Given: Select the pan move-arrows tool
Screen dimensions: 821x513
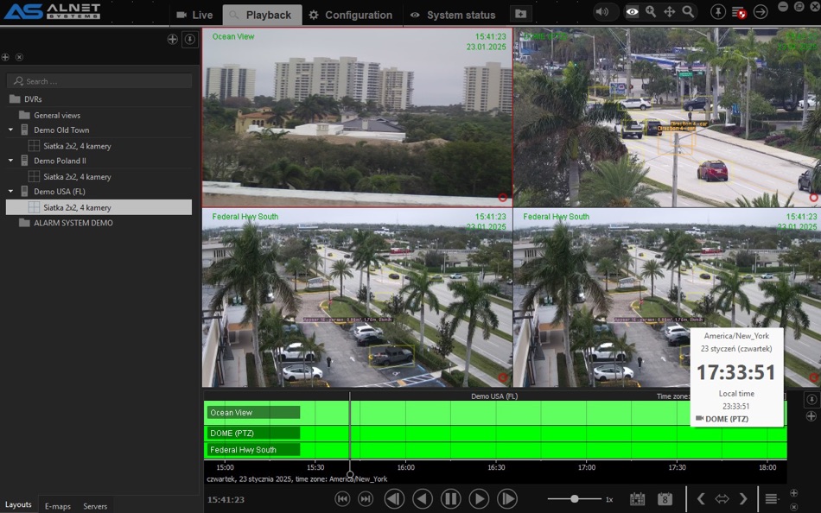Looking at the screenshot, I should click(x=669, y=12).
